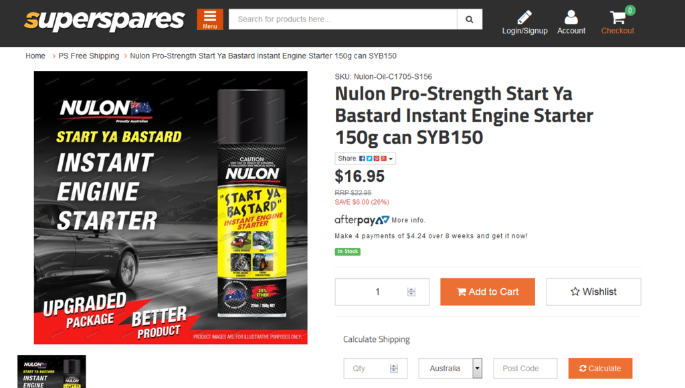Screen dimensions: 685x388
Task: Share product on Twitter
Action: (369, 159)
